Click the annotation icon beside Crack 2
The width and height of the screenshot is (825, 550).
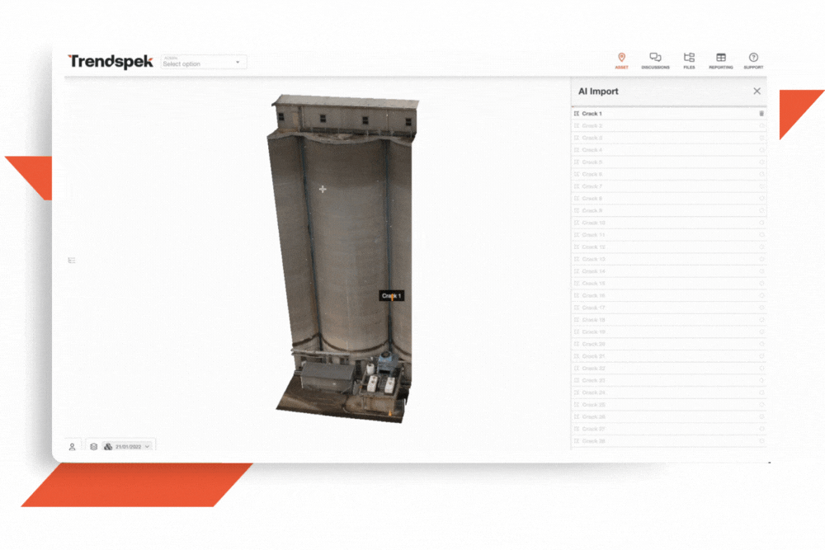577,125
